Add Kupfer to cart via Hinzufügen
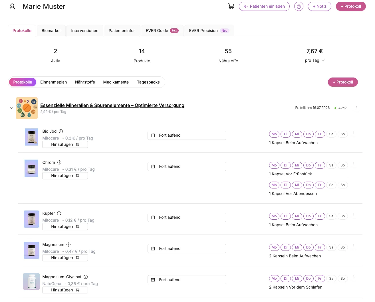Image resolution: width=375 pixels, height=302 pixels. tap(65, 227)
